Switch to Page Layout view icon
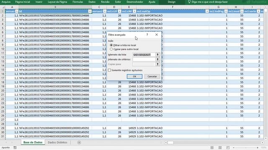The height and width of the screenshot is (150, 268). [220, 147]
